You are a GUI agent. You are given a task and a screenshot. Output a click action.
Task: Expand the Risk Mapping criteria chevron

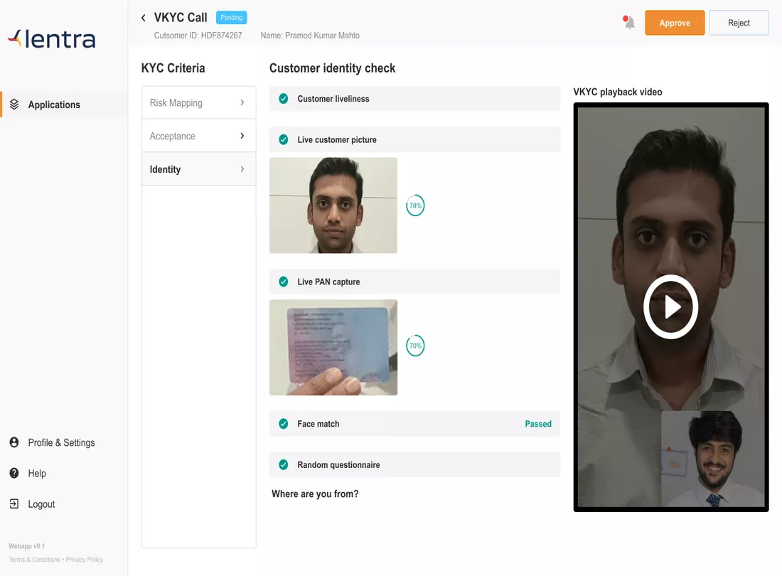pyautogui.click(x=242, y=103)
